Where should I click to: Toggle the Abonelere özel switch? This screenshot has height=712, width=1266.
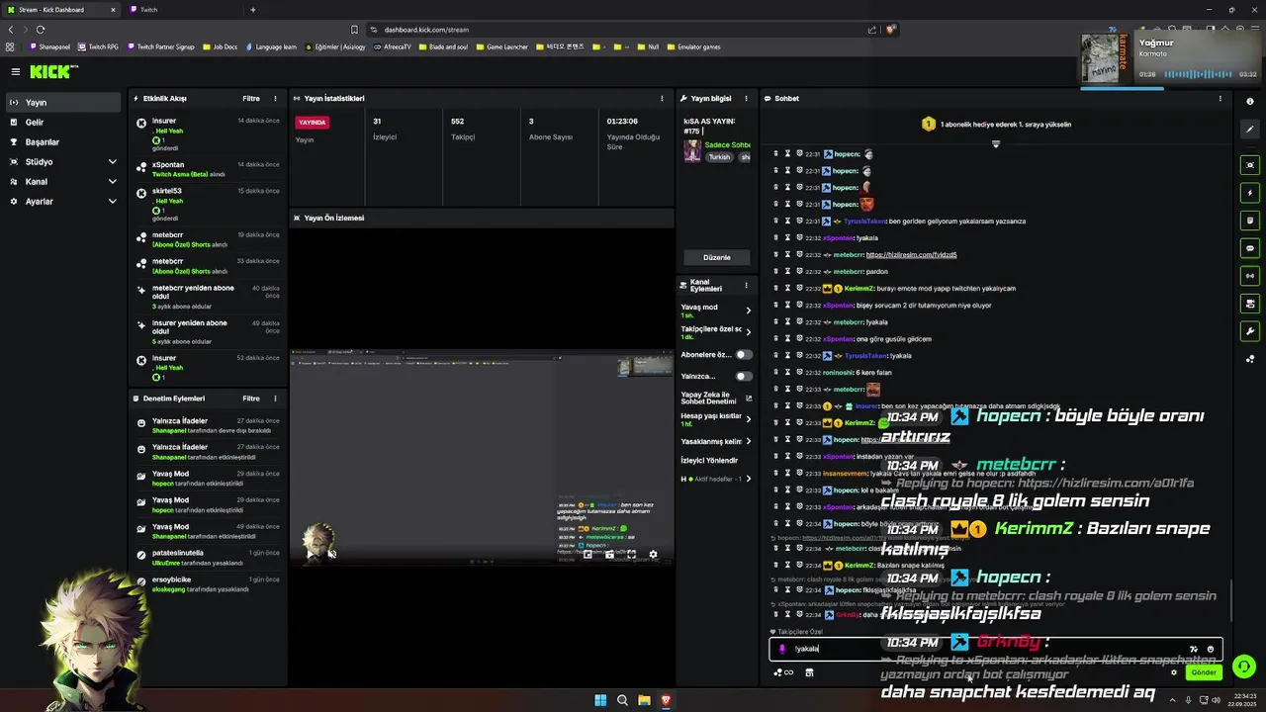tap(744, 354)
